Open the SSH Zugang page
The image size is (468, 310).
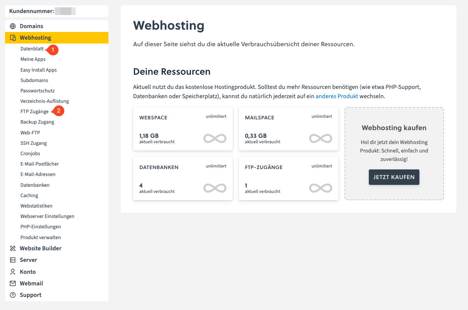(34, 143)
